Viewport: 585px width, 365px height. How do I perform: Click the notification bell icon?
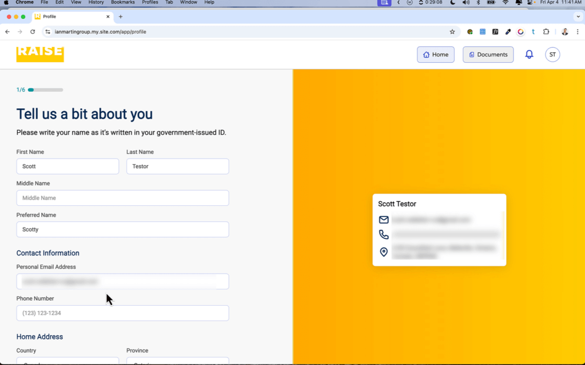[529, 55]
